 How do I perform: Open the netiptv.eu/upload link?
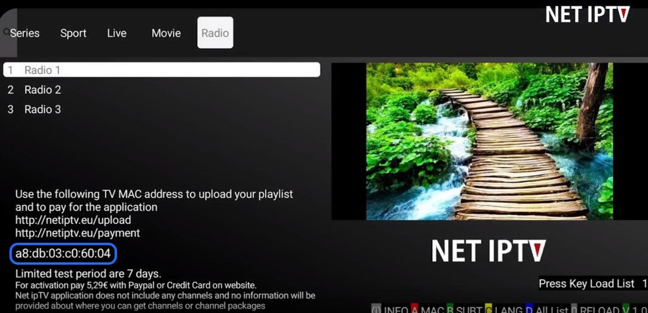click(x=73, y=220)
